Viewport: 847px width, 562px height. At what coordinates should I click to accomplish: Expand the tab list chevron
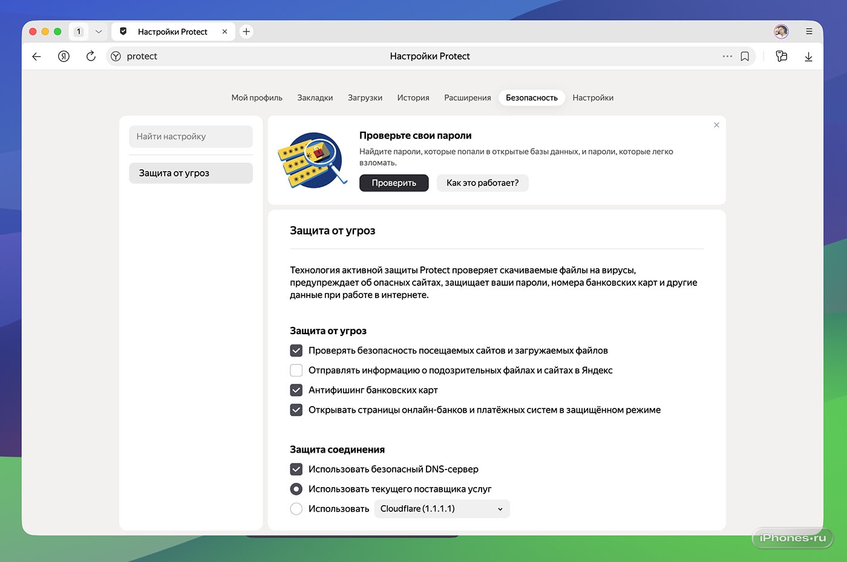[x=99, y=31]
